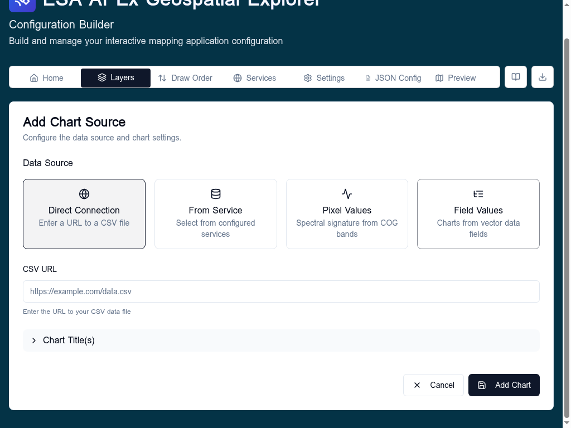The width and height of the screenshot is (571, 428).
Task: Focus the CSV URL input field
Action: tap(281, 291)
